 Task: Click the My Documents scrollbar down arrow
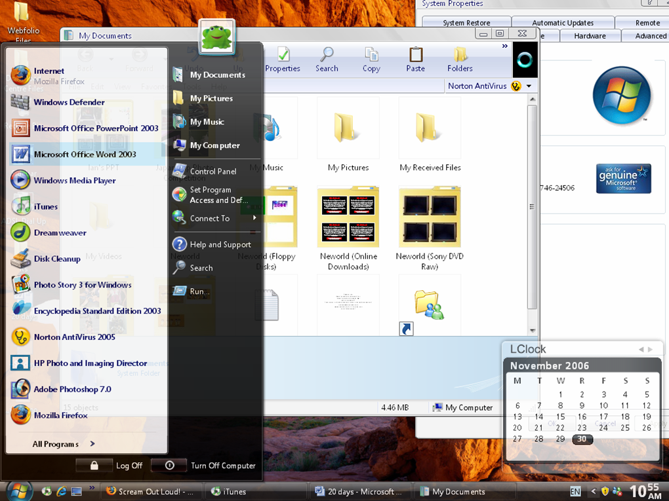(x=532, y=331)
